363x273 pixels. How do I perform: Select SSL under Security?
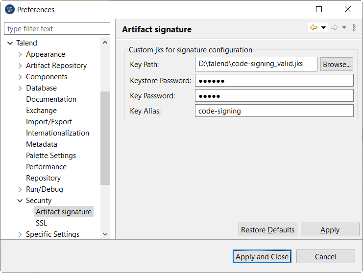(41, 223)
